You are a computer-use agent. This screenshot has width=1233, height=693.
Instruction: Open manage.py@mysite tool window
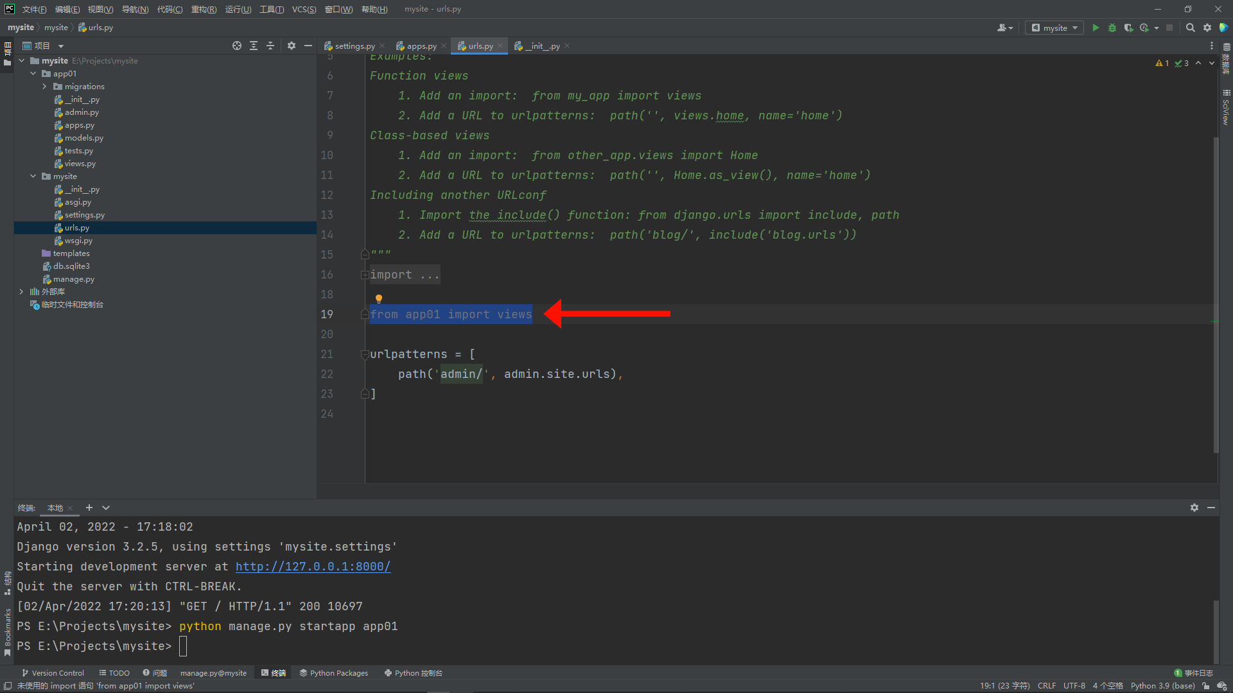click(213, 673)
